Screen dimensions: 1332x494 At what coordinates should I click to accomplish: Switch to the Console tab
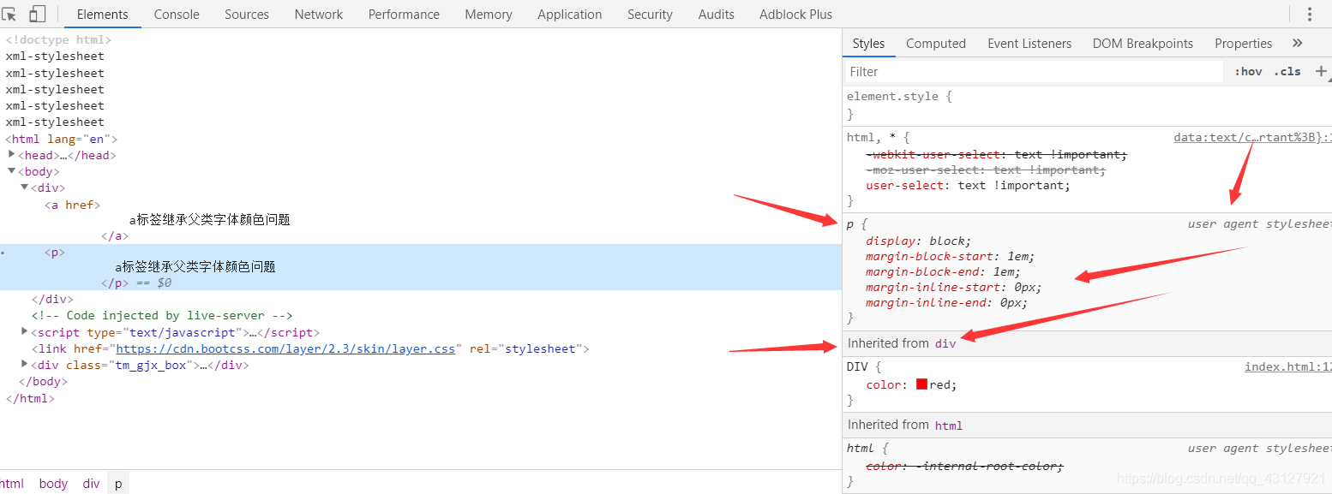pyautogui.click(x=177, y=14)
